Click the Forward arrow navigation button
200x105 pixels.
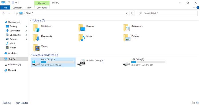coord(9,13)
